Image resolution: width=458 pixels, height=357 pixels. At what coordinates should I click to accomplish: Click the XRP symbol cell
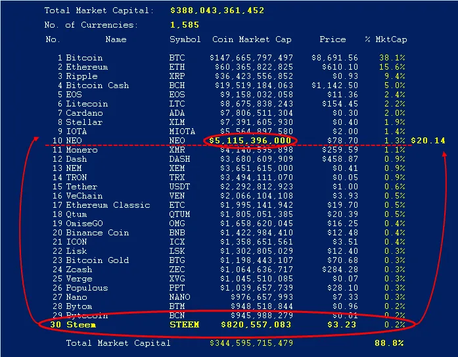point(177,76)
